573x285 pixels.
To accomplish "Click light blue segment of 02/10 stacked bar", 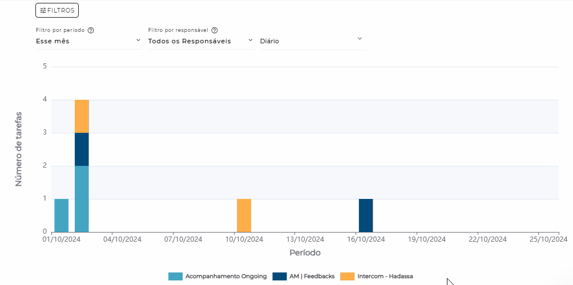I will pyautogui.click(x=82, y=199).
